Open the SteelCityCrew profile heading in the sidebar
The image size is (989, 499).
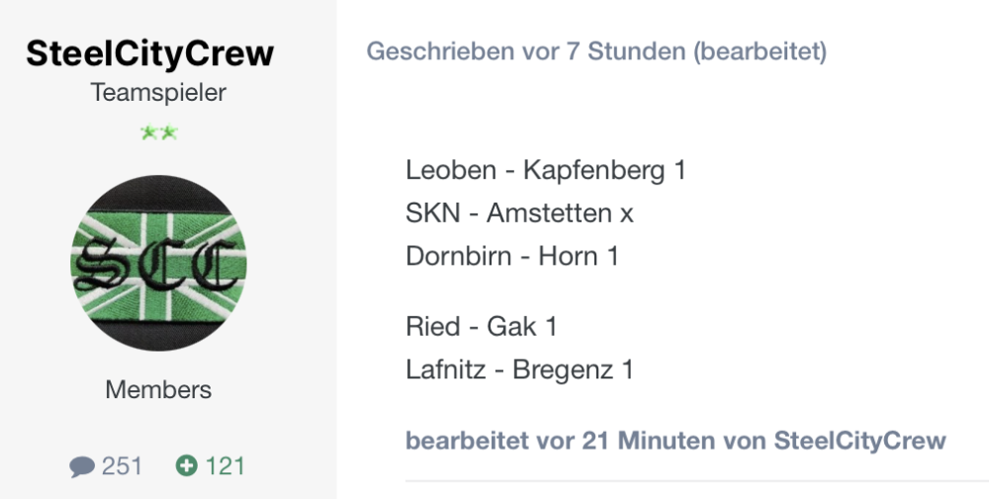pyautogui.click(x=149, y=53)
